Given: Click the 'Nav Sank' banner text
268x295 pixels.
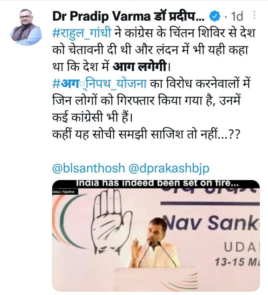Looking at the screenshot, I should point(211,223).
